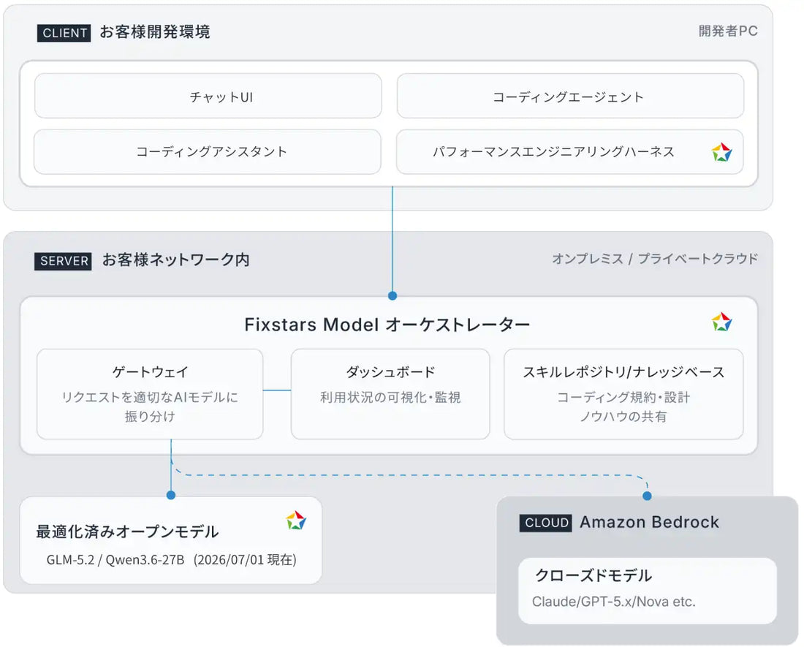Click the お客様ネットワーク内 heading
Image resolution: width=804 pixels, height=647 pixels.
(x=176, y=260)
